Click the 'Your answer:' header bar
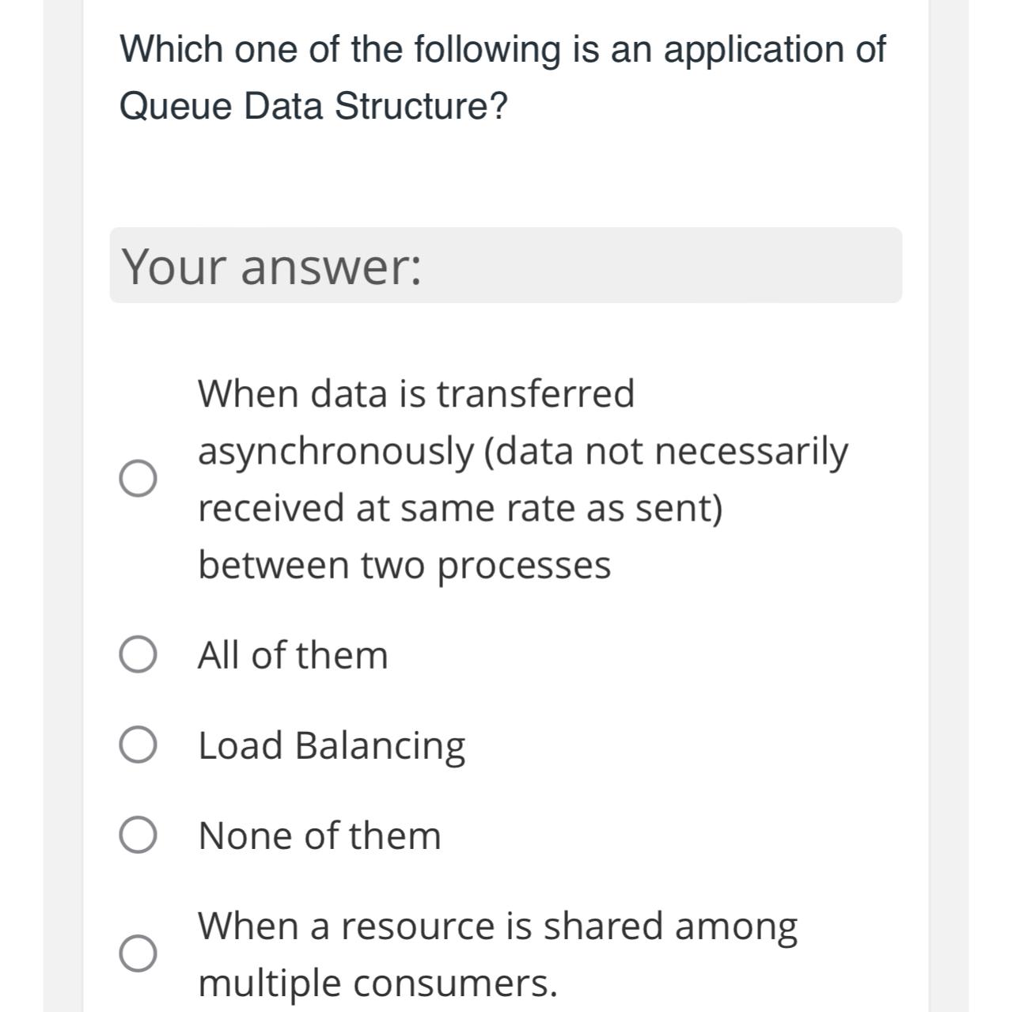1012x1012 pixels. click(x=506, y=265)
